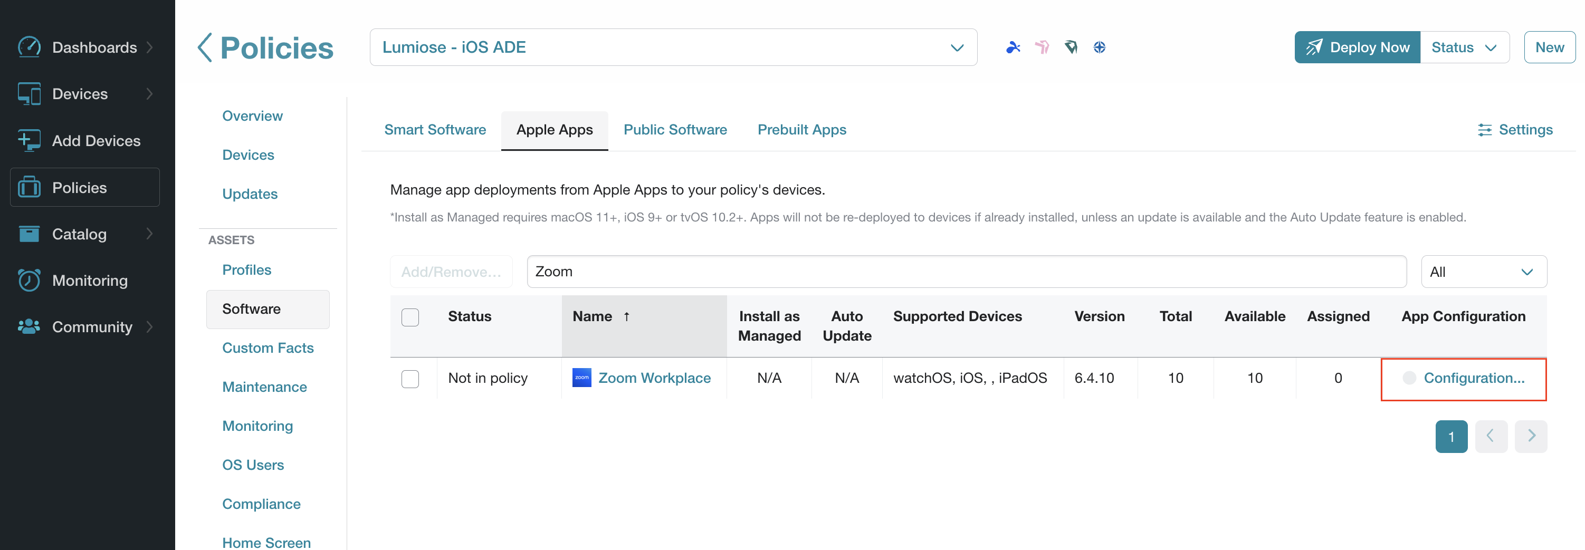Click the Settings link
This screenshot has width=1585, height=550.
tap(1525, 130)
